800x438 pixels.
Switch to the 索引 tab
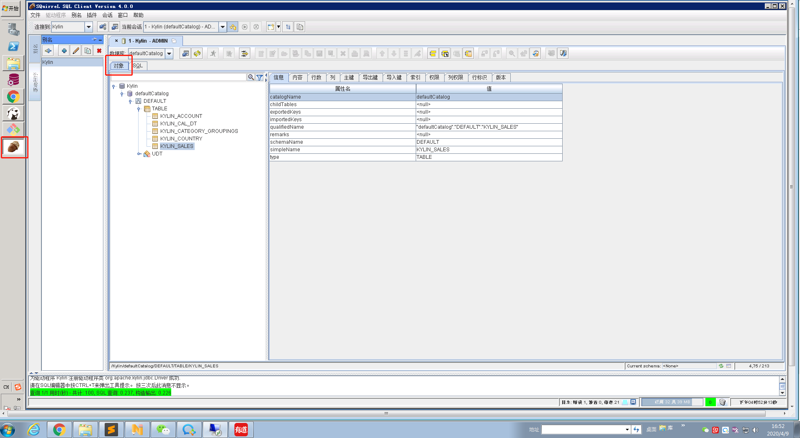[x=416, y=77]
